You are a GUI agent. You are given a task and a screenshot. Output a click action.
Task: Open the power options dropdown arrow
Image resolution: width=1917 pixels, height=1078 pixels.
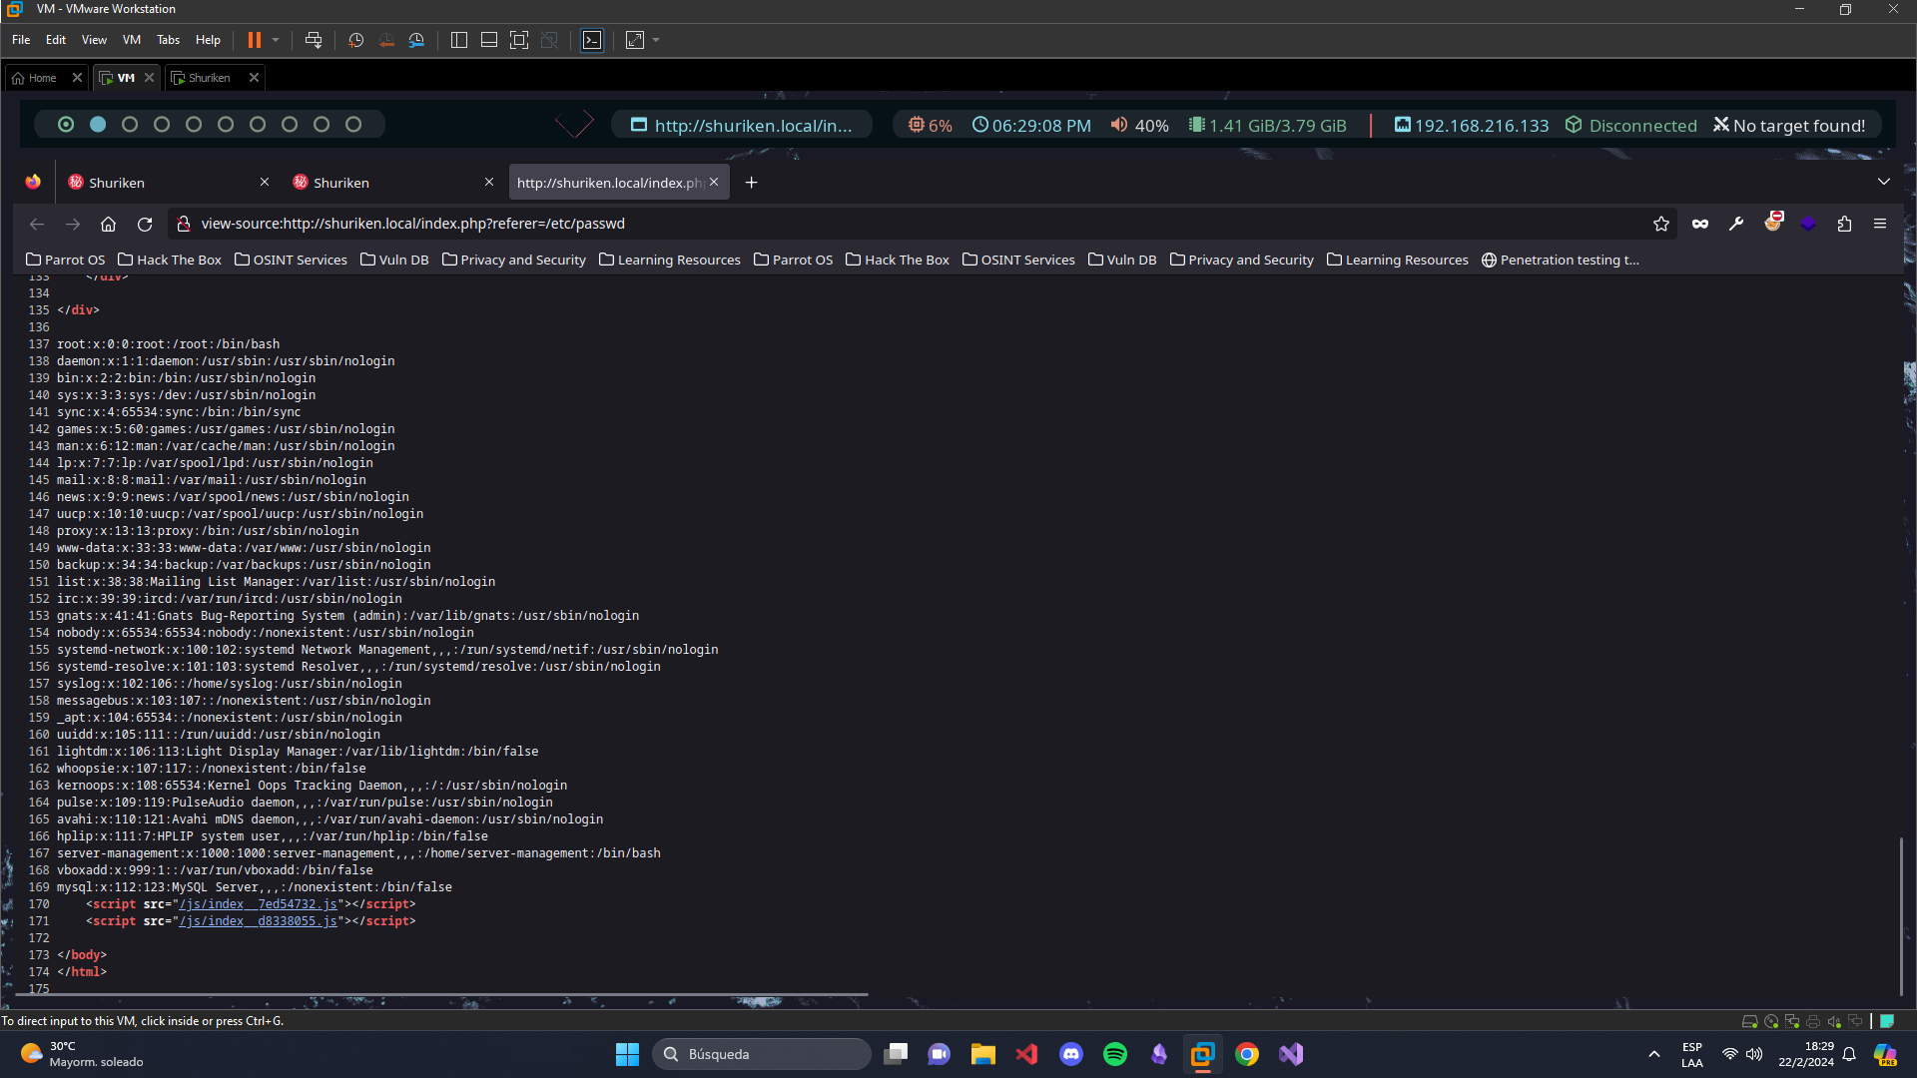click(x=276, y=40)
